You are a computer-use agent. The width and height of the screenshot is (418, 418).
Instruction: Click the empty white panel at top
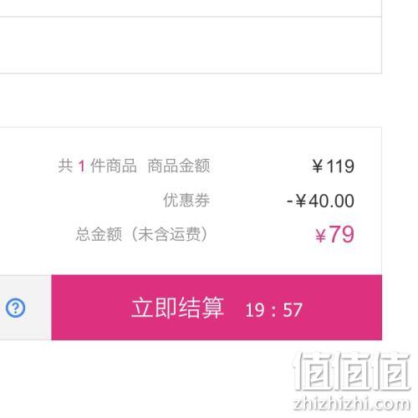[191, 45]
